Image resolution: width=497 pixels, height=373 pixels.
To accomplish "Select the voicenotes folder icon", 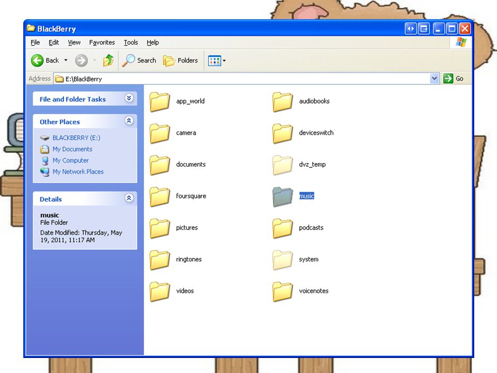I will click(283, 292).
